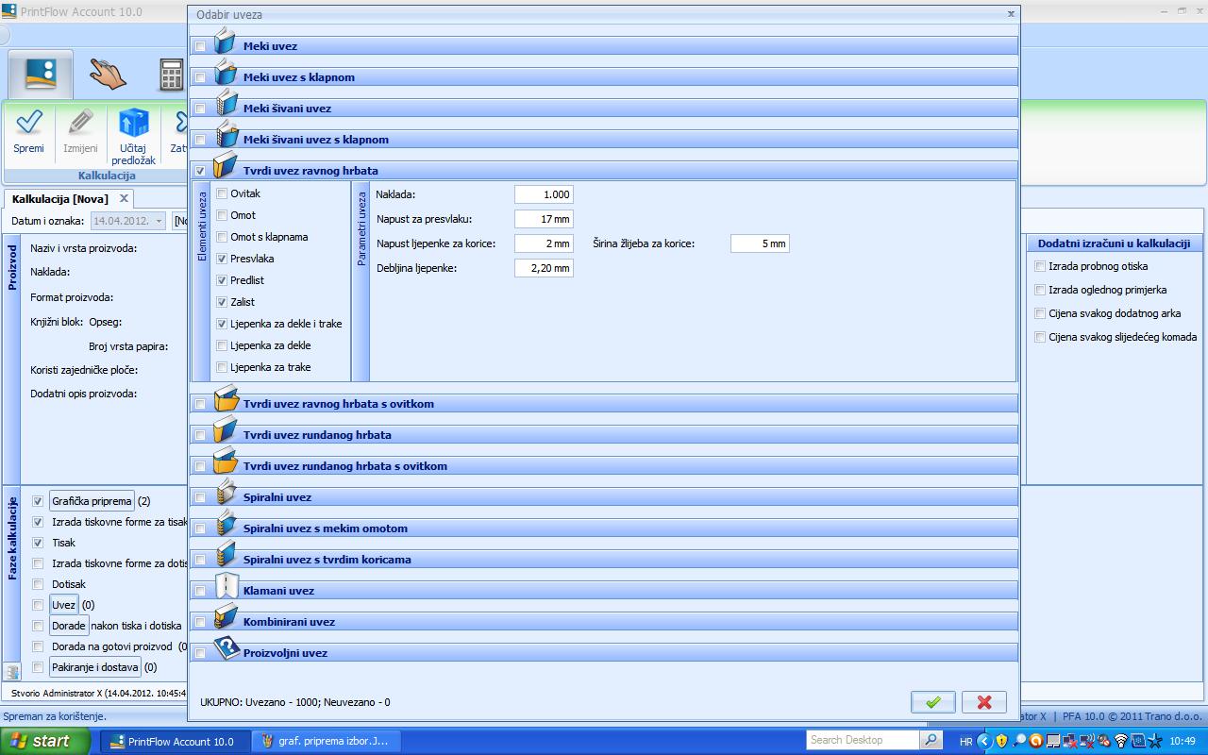
Task: Click the Spiralni uvez book icon
Action: 226,493
